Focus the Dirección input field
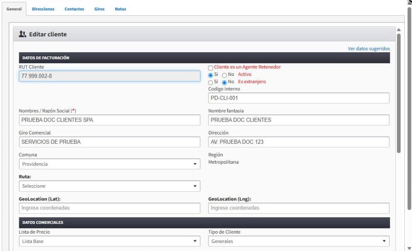Image resolution: width=412 pixels, height=251 pixels. (x=299, y=142)
